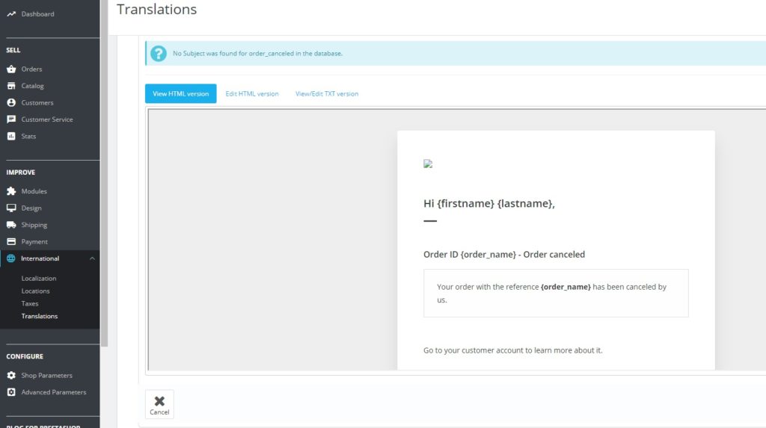Screen dimensions: 766x428
Task: Open the Modules menu
Action: point(34,191)
